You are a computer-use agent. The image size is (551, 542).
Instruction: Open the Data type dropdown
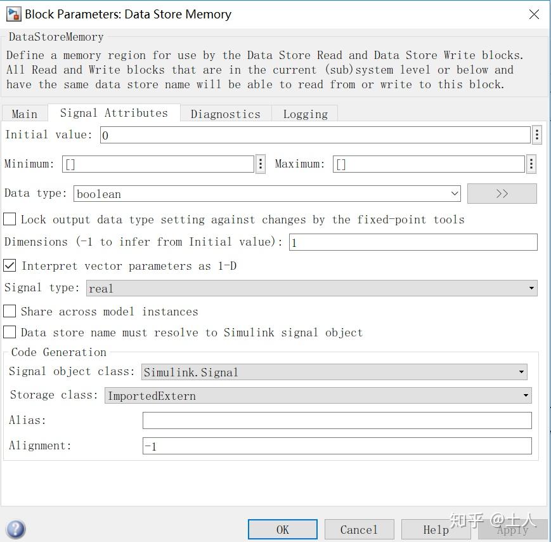tap(454, 193)
